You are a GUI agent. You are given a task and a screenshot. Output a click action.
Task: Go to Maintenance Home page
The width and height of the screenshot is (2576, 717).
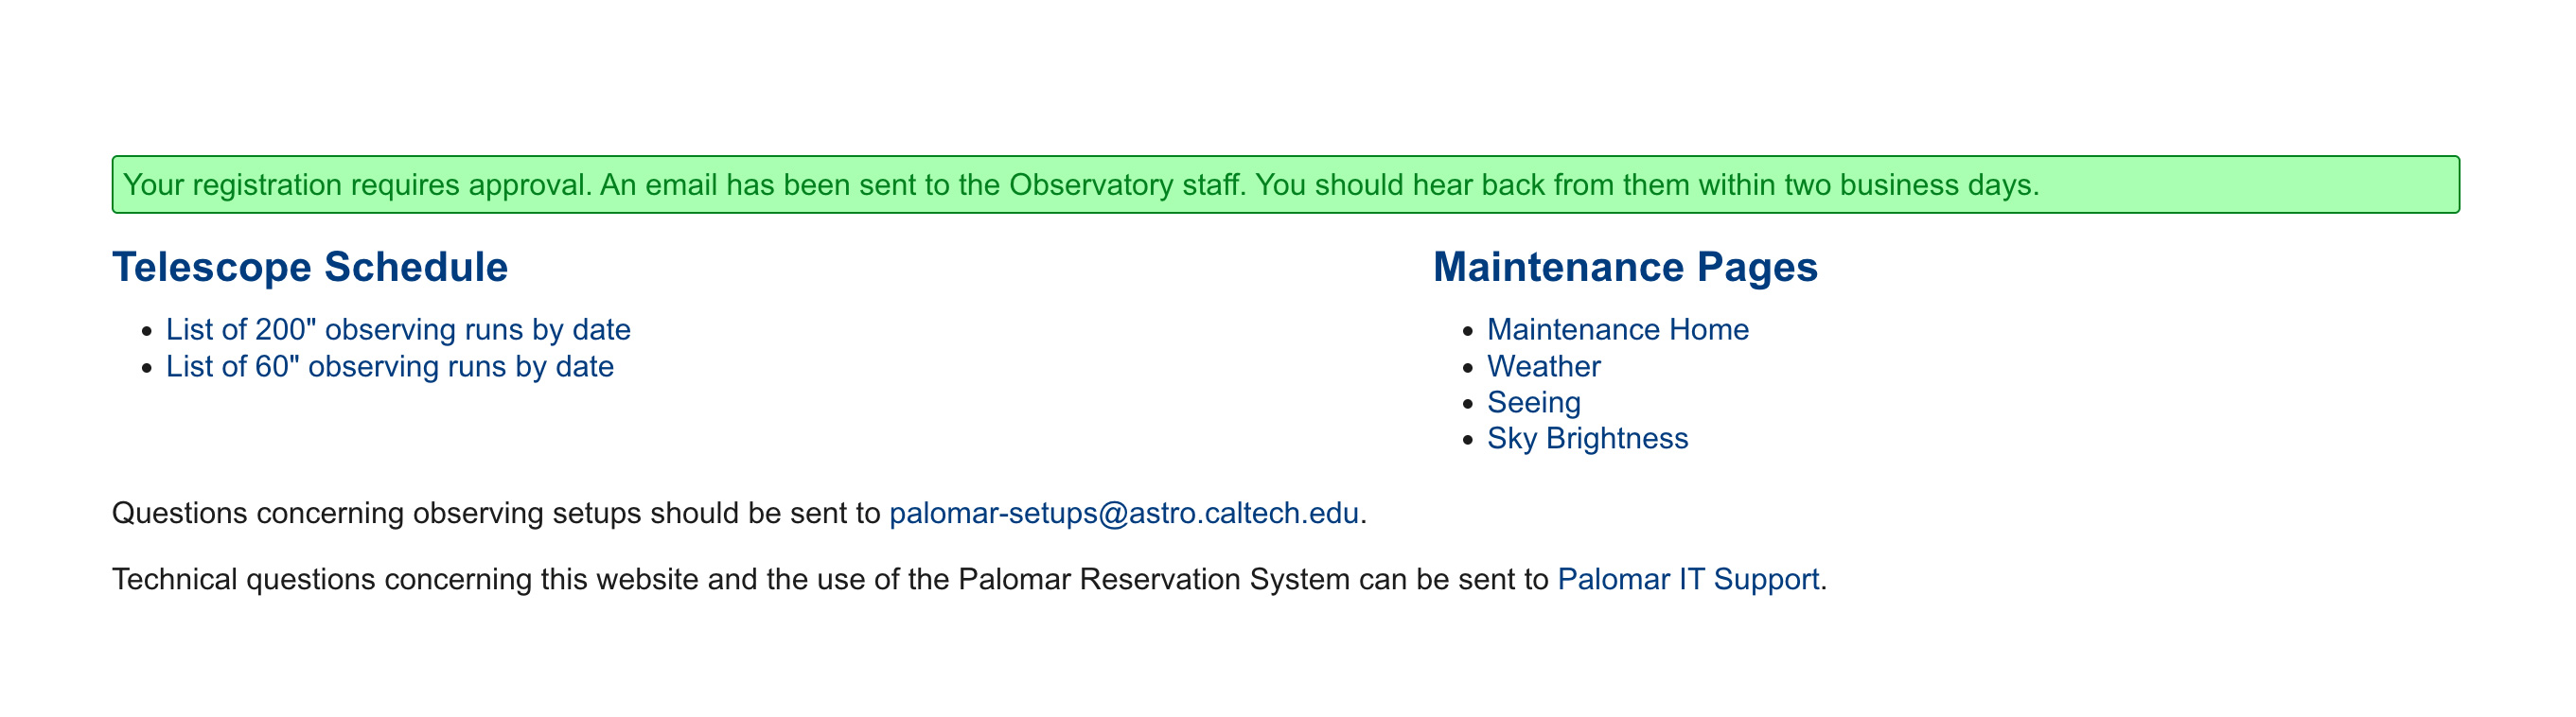[x=1617, y=329]
